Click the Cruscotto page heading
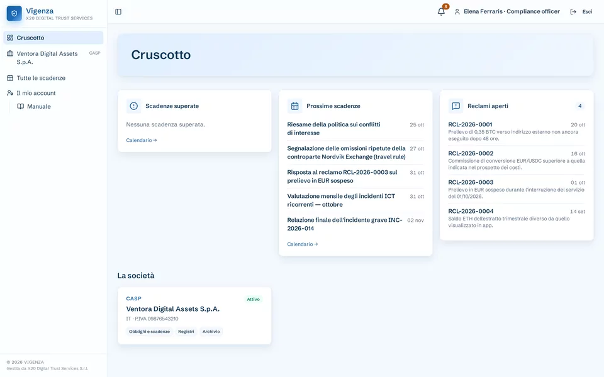Viewport: 604px width, 377px height. tap(161, 55)
